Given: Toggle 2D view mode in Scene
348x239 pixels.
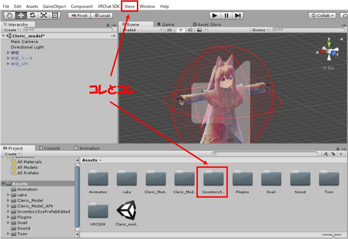Looking at the screenshot, I should click(x=169, y=30).
